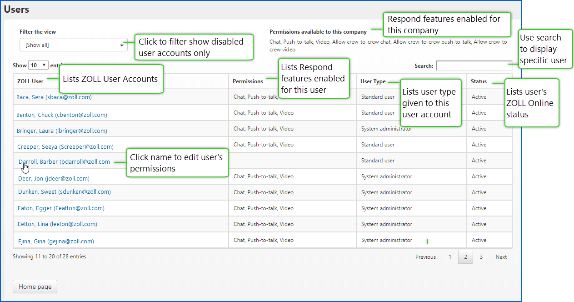574x302 pixels.
Task: Open the Filter the view dropdown
Action: [73, 45]
